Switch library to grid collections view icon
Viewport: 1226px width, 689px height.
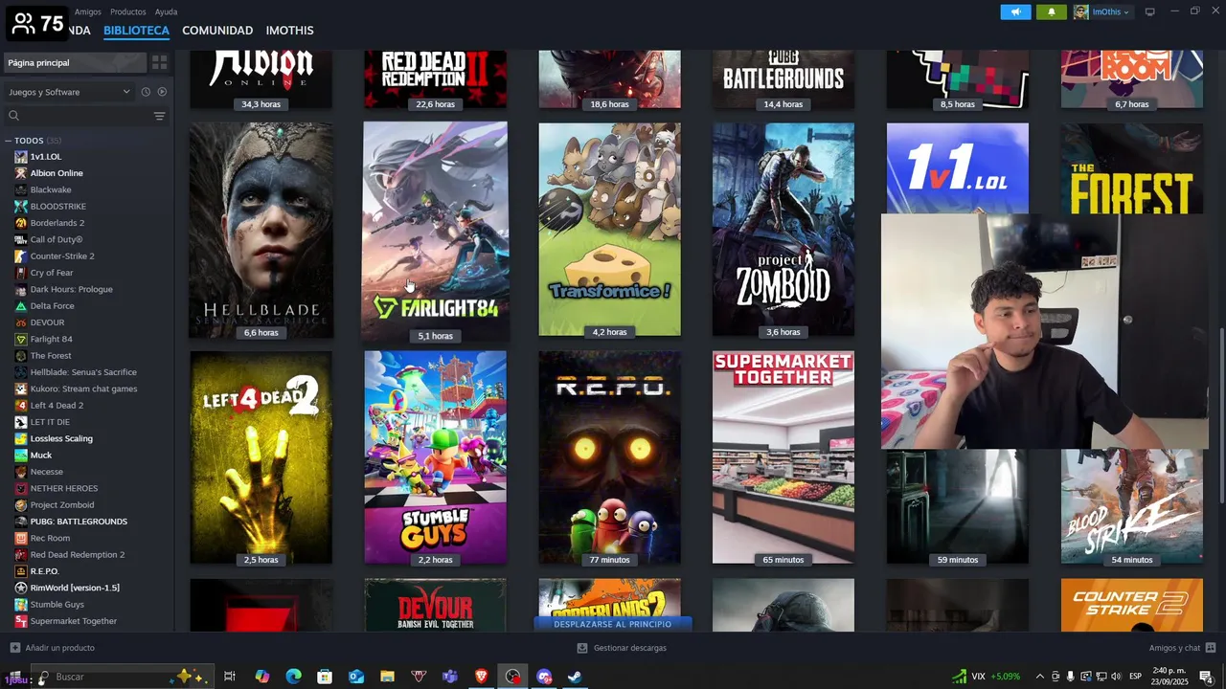159,62
